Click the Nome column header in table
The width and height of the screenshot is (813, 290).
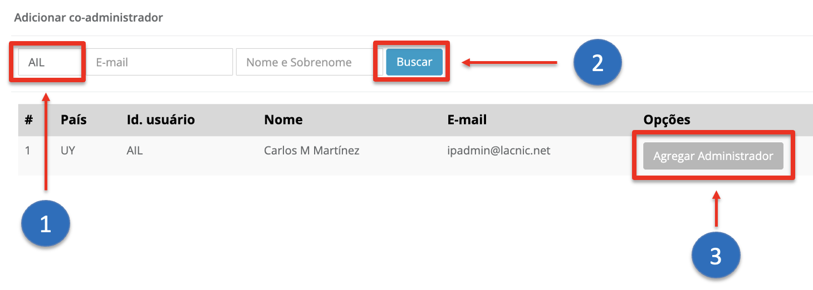283,120
